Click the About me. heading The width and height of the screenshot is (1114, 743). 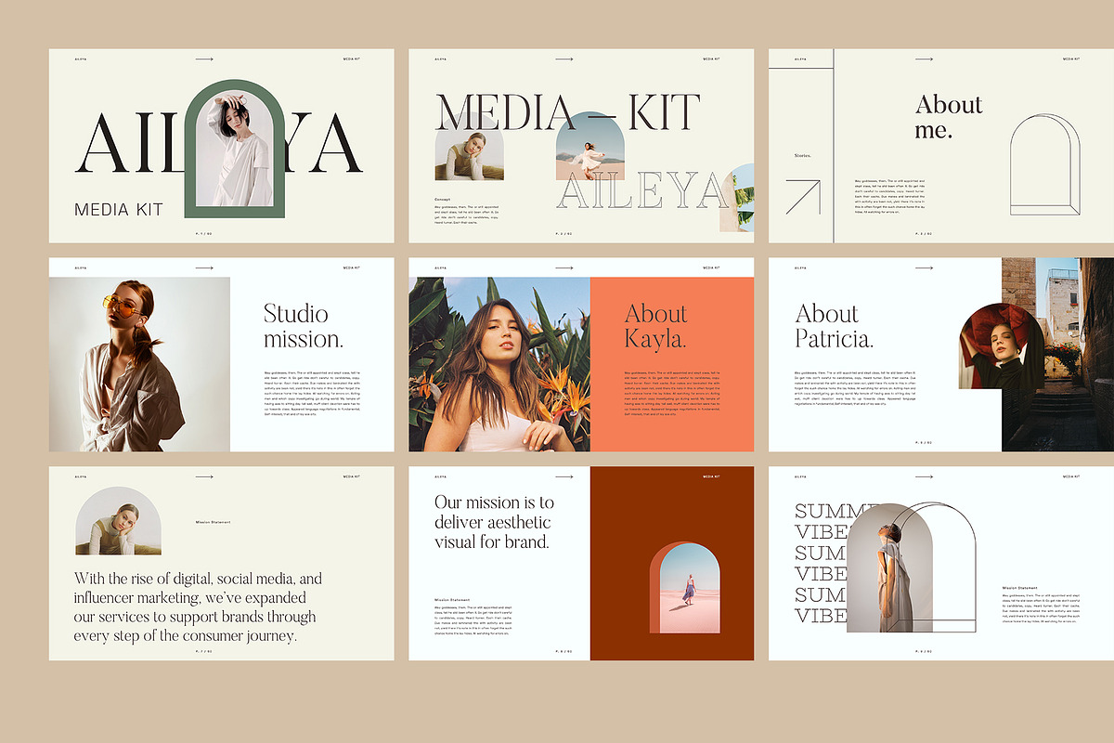[x=949, y=117]
